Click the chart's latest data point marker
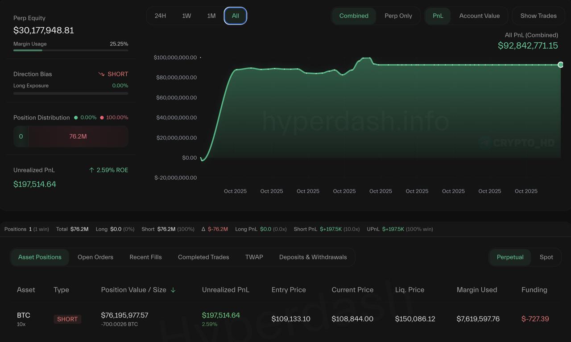Image resolution: width=571 pixels, height=342 pixels. click(560, 65)
